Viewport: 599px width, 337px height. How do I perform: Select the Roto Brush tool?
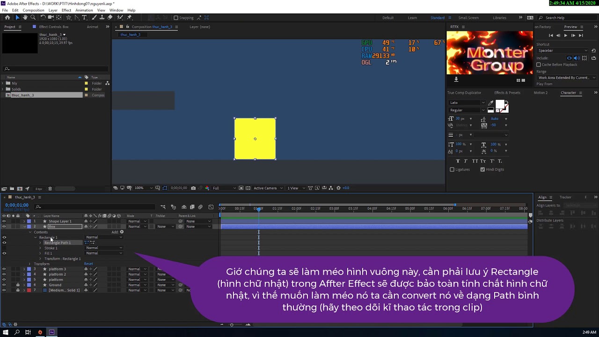click(120, 18)
